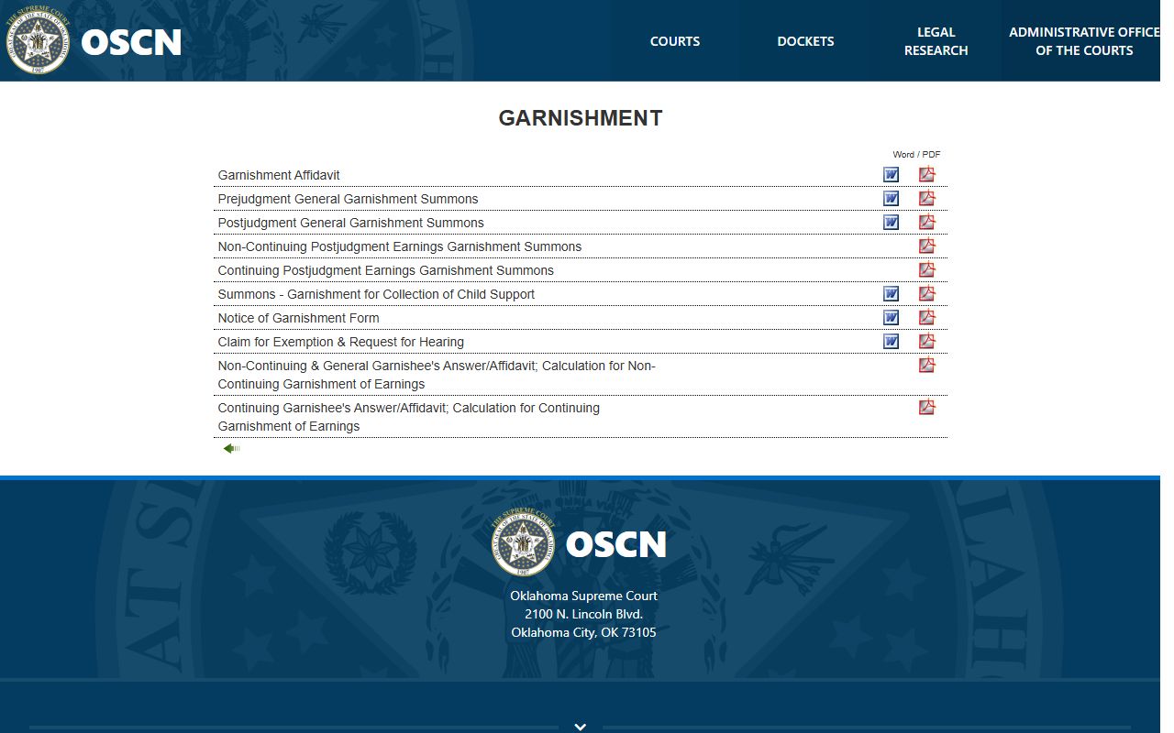
Task: Open Word file for Claim for Exemption form
Action: point(891,342)
